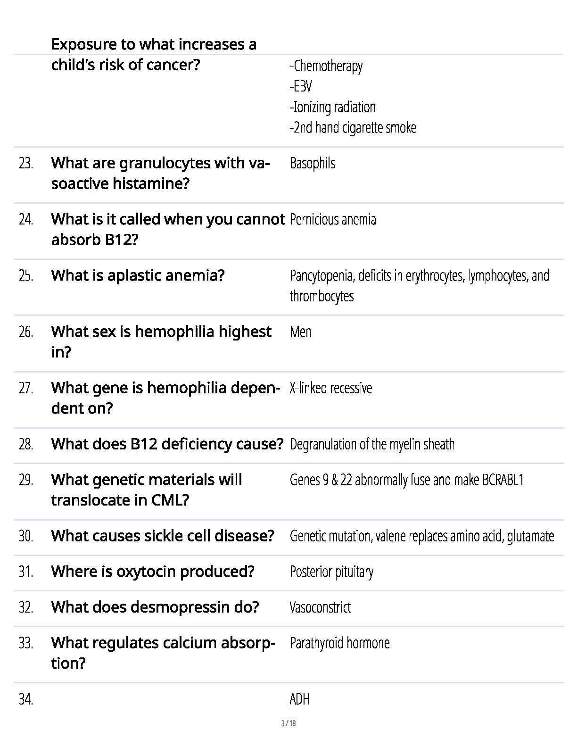Click the 'Posterior pituitary' answer
This screenshot has width=577, height=747.
tap(331, 572)
